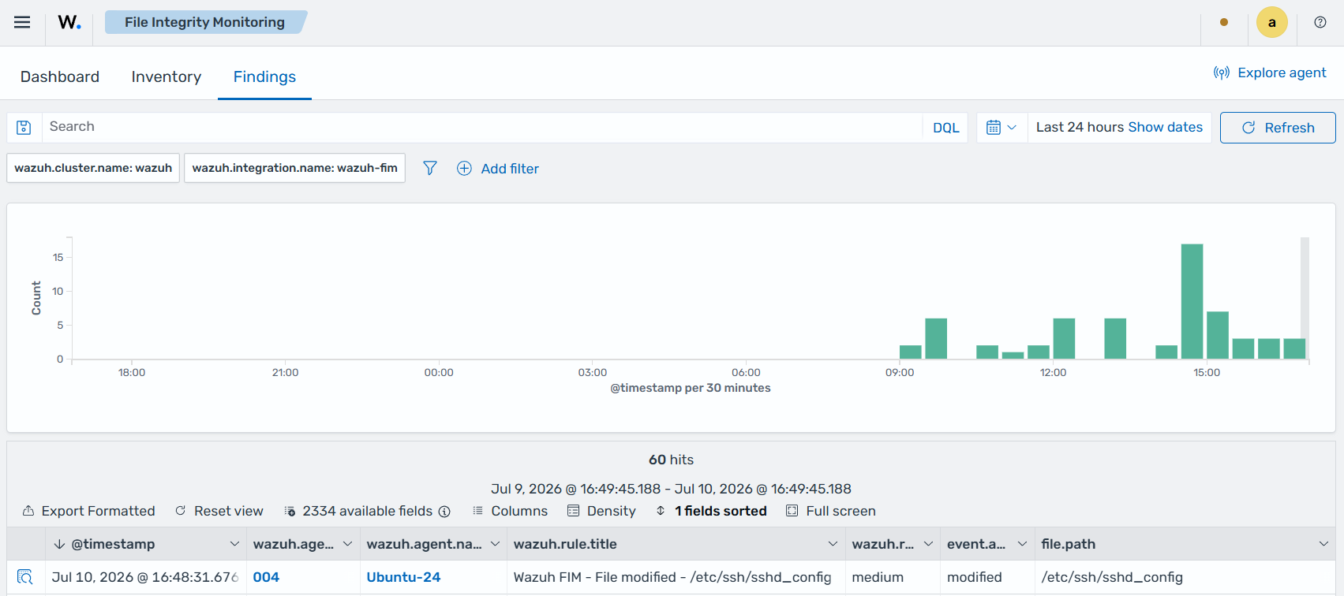Open the Columns selector
Image resolution: width=1344 pixels, height=596 pixels.
(x=510, y=511)
